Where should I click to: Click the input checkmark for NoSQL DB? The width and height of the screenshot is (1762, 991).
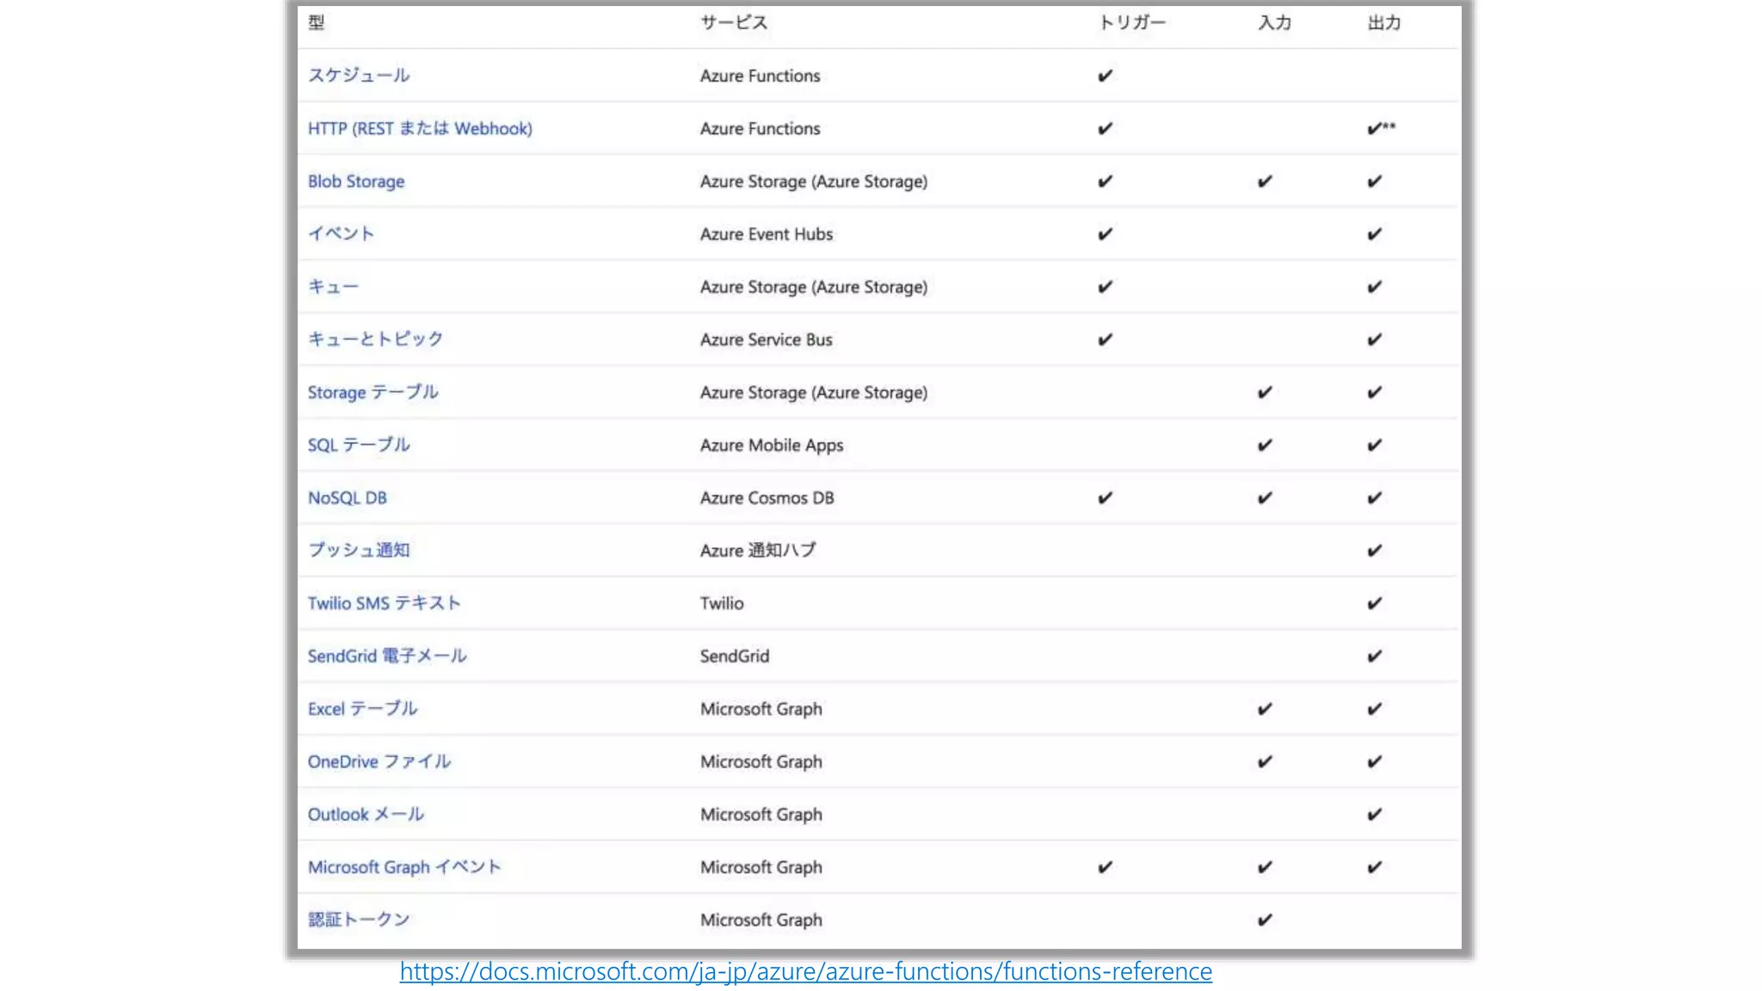click(1265, 498)
